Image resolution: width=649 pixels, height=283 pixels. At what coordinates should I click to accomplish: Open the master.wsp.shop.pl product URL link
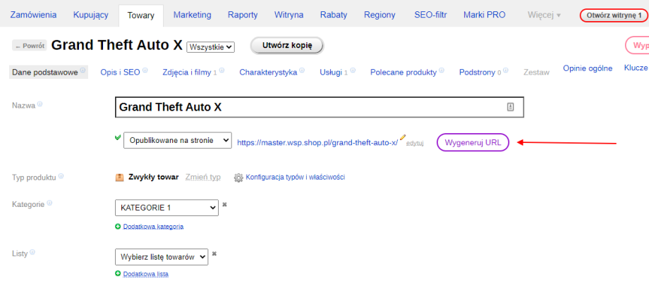317,142
